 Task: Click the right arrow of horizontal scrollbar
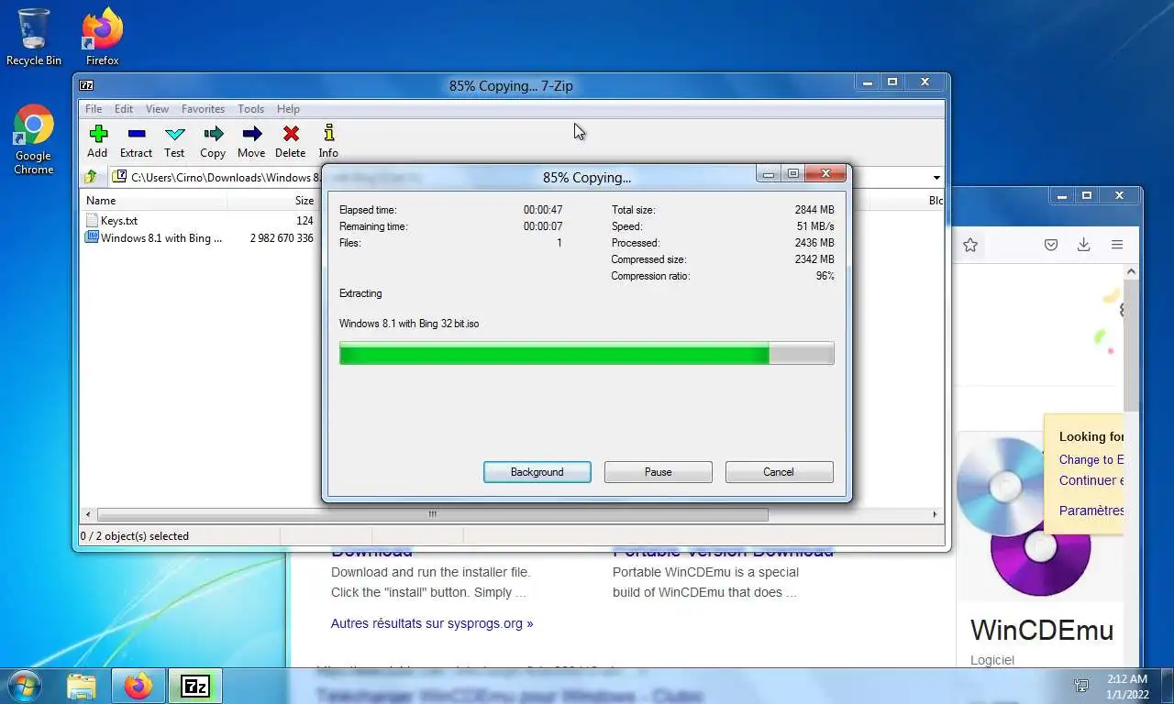[x=936, y=514]
